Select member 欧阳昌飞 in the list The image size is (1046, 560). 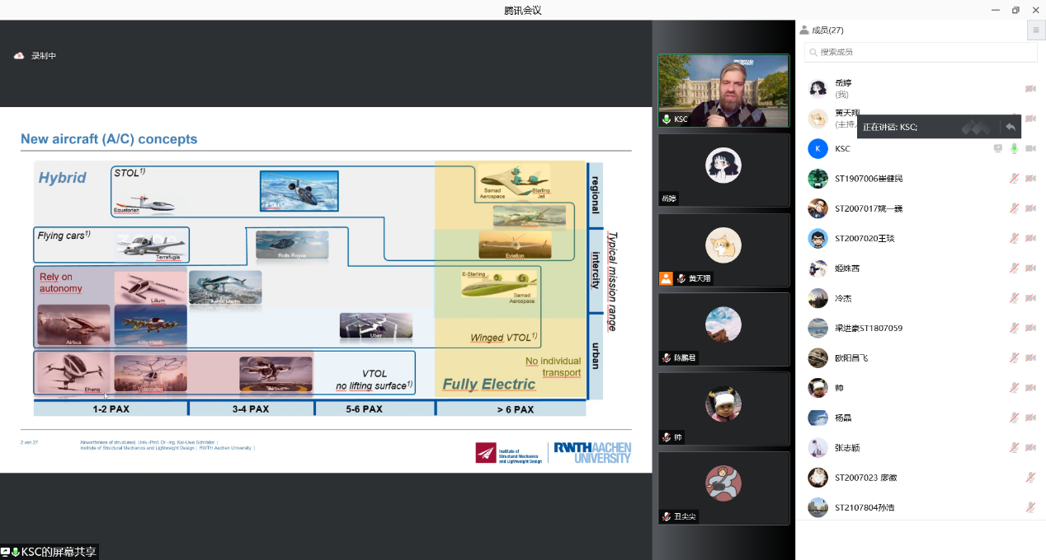pos(851,358)
